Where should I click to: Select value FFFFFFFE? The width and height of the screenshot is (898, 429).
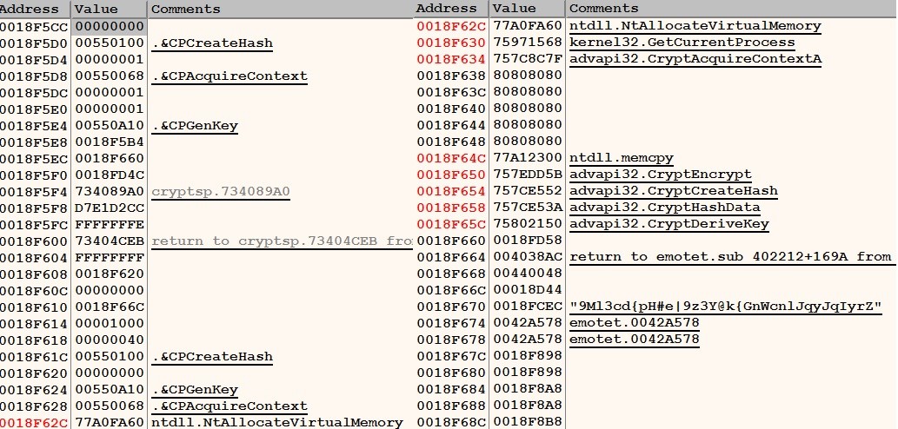(x=110, y=224)
